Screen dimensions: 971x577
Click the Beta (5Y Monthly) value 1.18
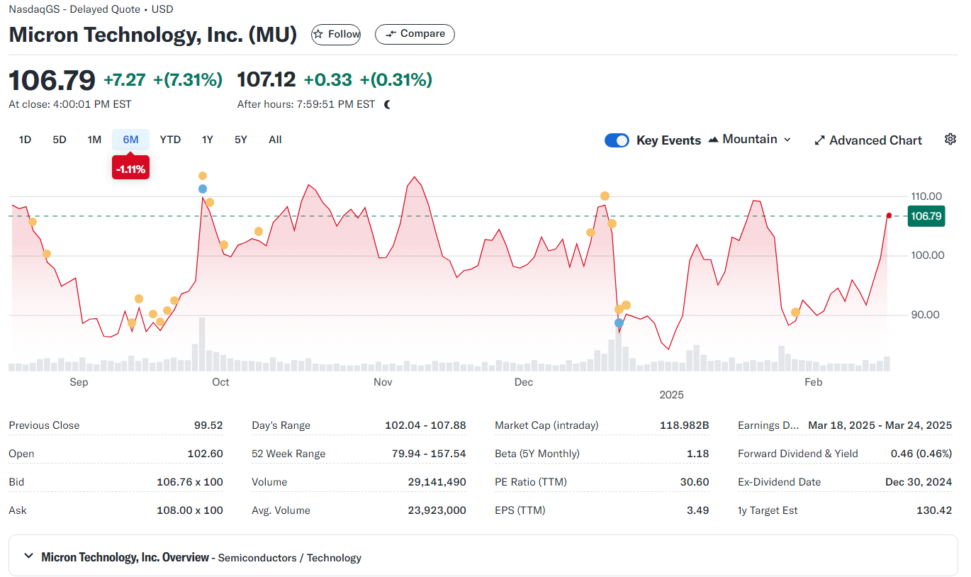click(x=698, y=454)
